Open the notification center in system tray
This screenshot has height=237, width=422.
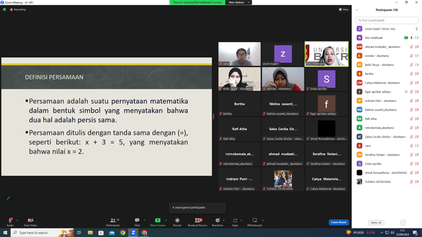pyautogui.click(x=415, y=232)
